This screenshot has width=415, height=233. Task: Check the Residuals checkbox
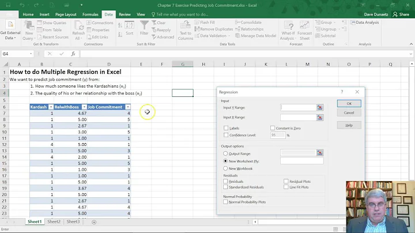point(225,181)
